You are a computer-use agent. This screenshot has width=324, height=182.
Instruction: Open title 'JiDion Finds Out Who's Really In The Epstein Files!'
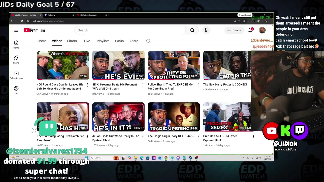coord(116,138)
